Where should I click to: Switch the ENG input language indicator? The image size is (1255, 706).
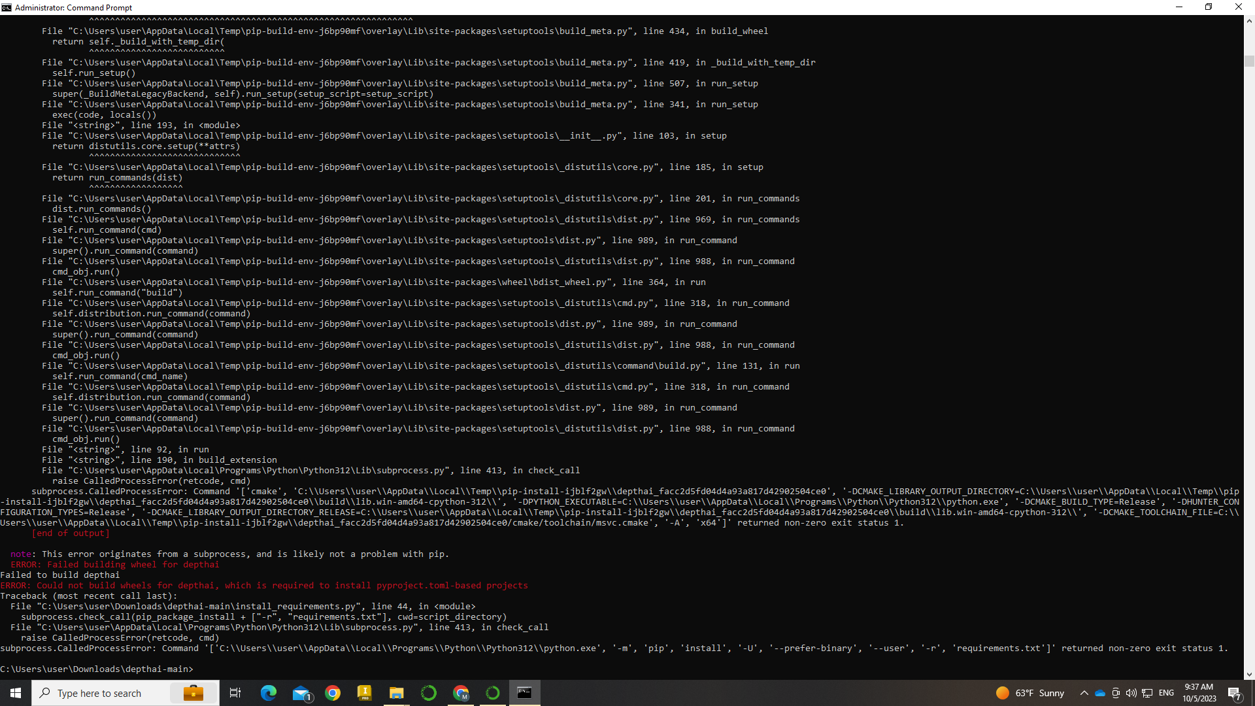coord(1167,693)
